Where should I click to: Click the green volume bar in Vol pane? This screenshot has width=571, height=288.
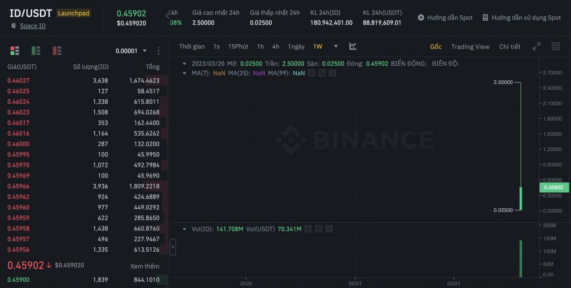pyautogui.click(x=521, y=259)
